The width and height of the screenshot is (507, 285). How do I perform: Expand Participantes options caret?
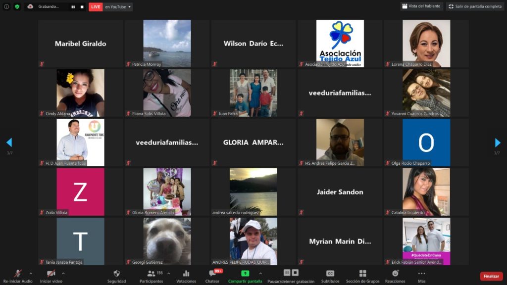(x=169, y=273)
